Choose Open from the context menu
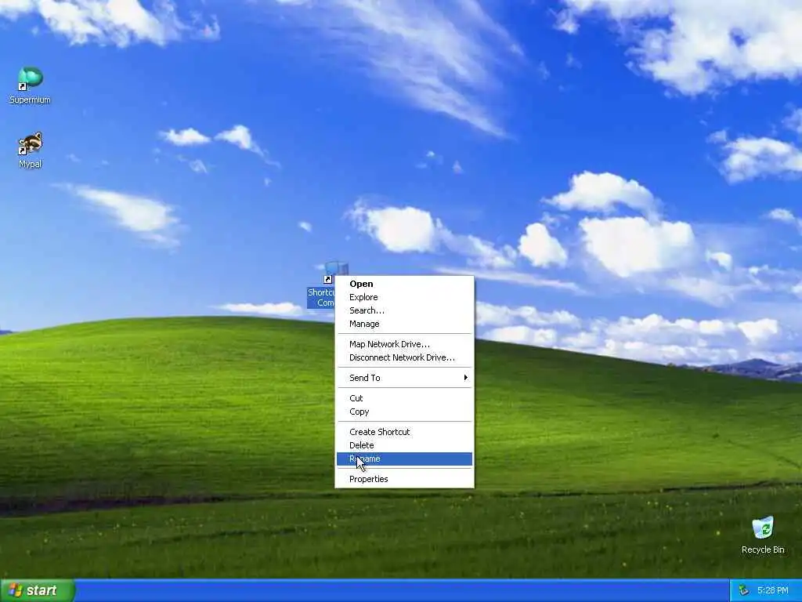This screenshot has height=602, width=802. tap(404, 284)
